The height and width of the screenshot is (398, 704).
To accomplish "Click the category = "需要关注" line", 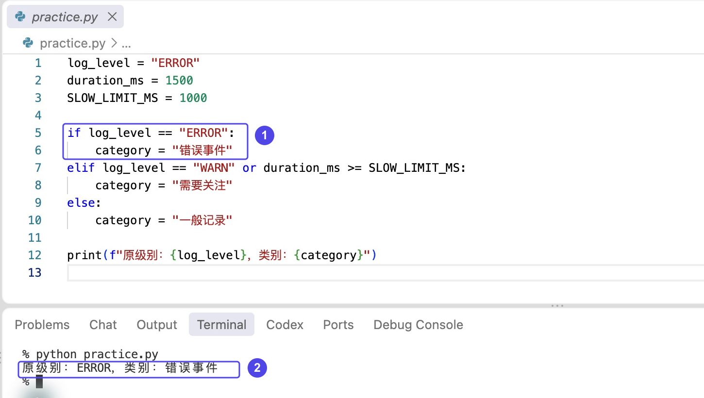I will pyautogui.click(x=164, y=185).
